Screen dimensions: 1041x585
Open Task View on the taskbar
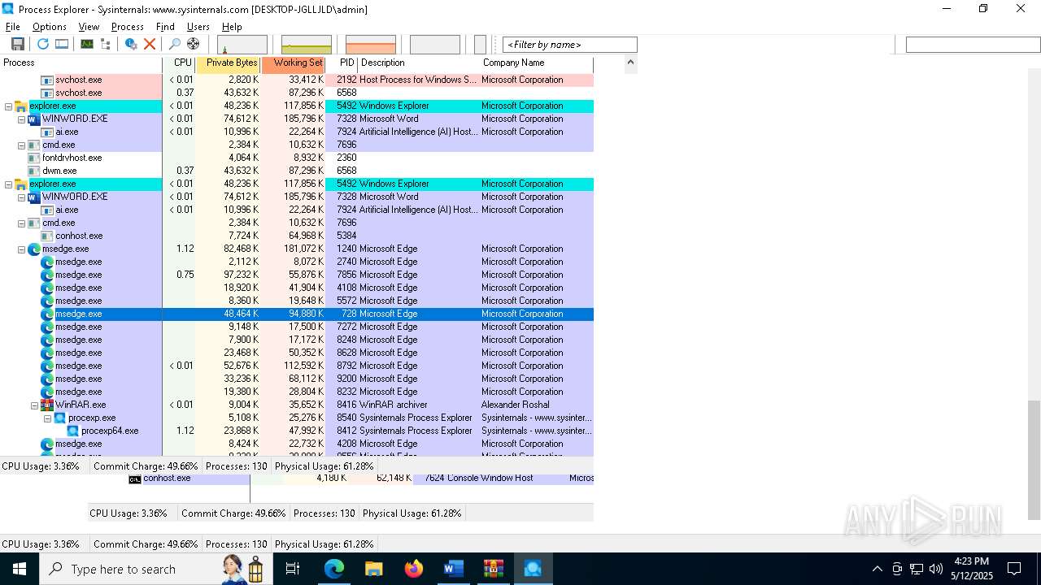point(293,569)
